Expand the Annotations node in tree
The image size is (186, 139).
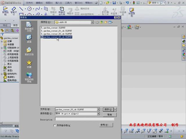(x=2, y=41)
